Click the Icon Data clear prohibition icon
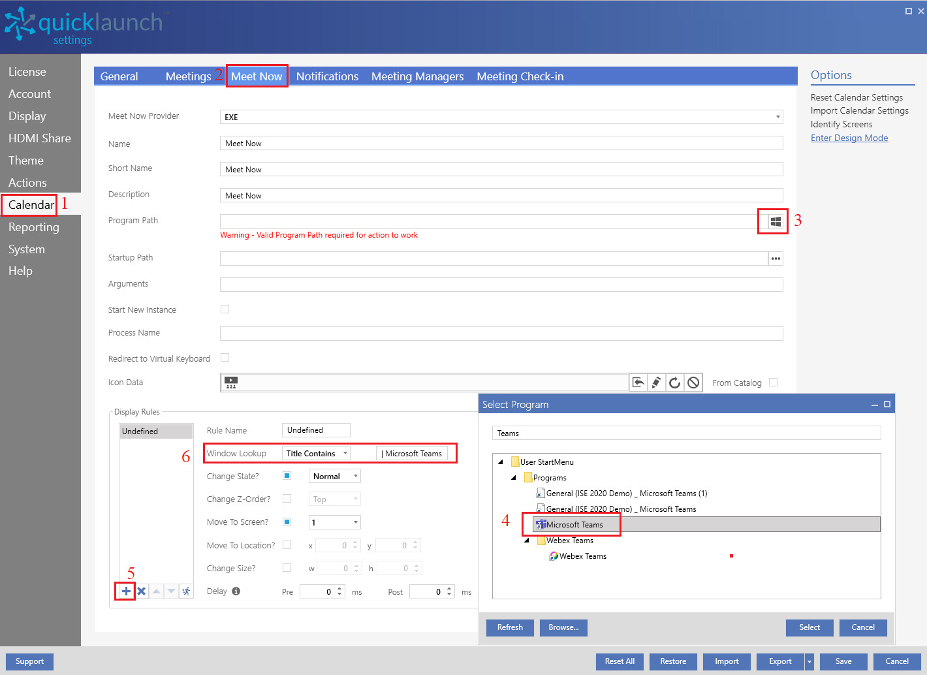Viewport: 927px width, 675px height. 693,383
